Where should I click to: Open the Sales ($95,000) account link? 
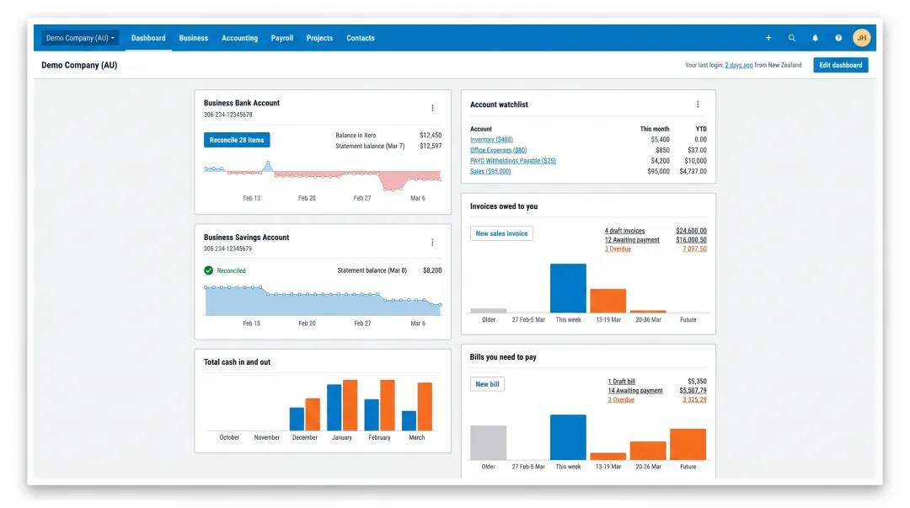[490, 171]
